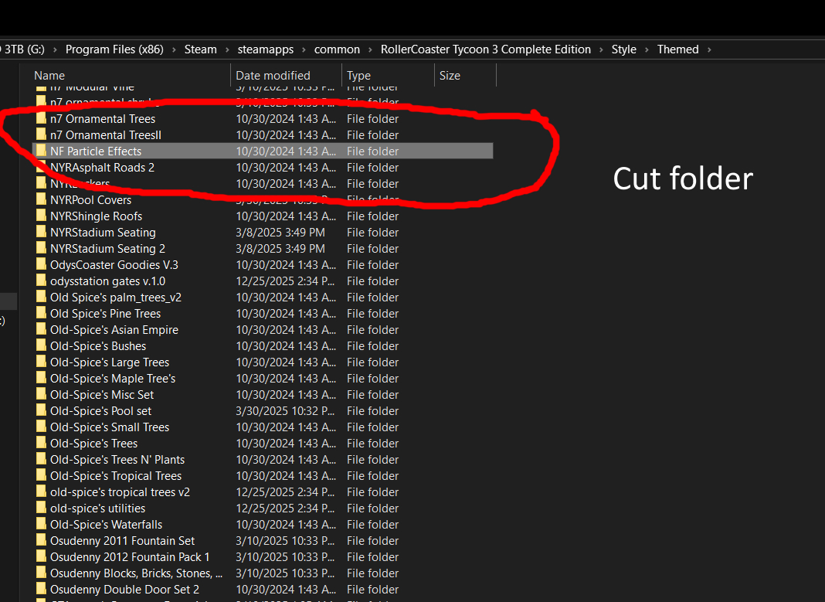The width and height of the screenshot is (825, 602).
Task: Click Old-Spice's Asian Empire folder icon
Action: pyautogui.click(x=41, y=329)
